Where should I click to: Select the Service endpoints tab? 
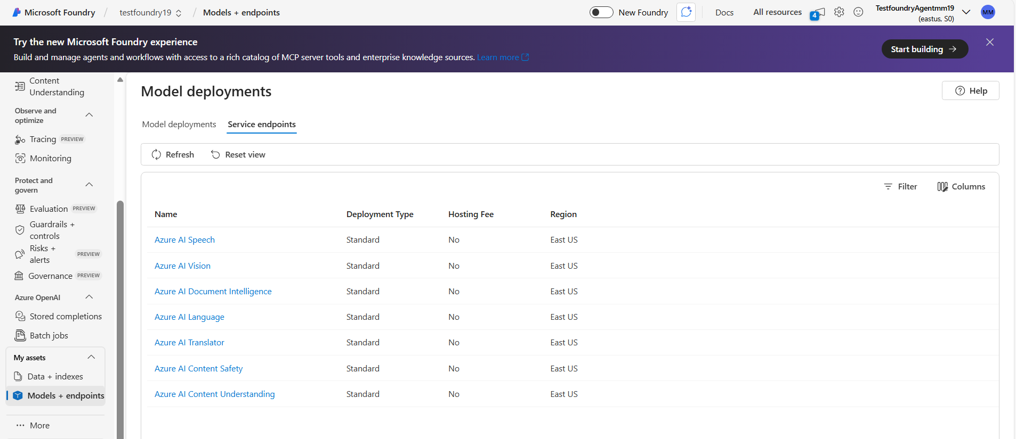(262, 124)
